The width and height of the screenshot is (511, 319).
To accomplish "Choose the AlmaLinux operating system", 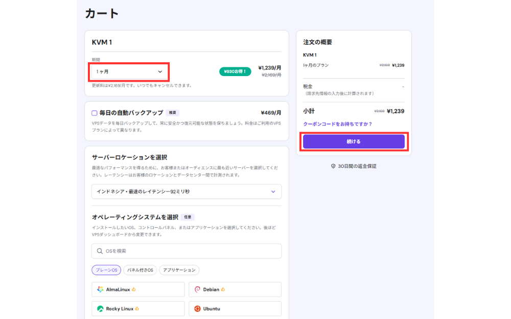I will (138, 289).
